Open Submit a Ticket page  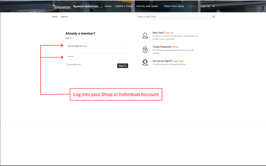pos(124,6)
